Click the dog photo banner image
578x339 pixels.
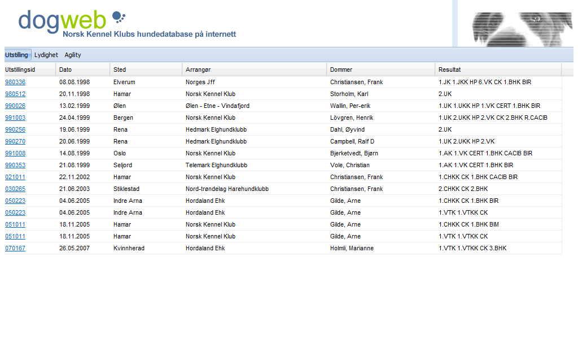point(522,29)
